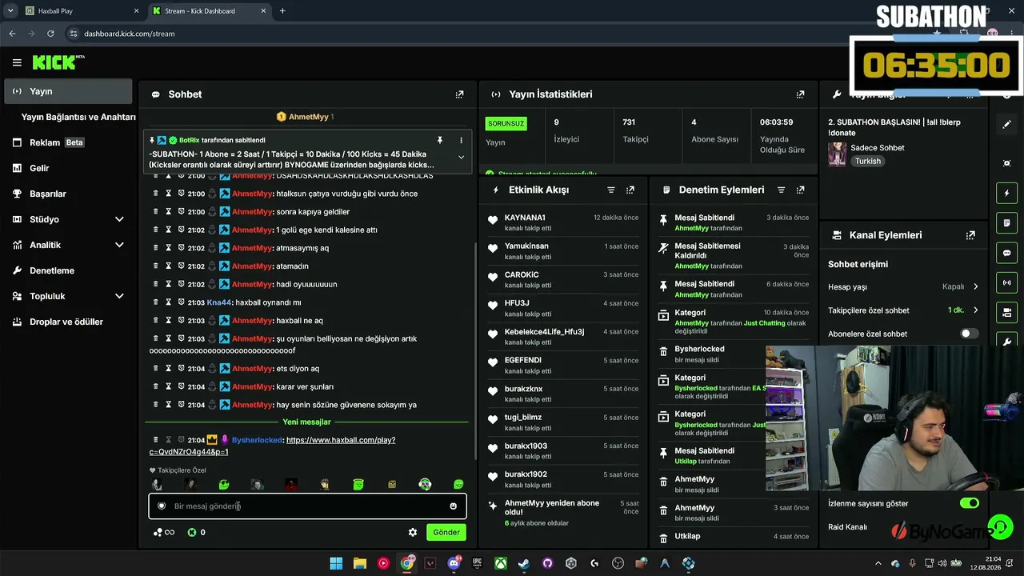The image size is (1024, 576).
Task: Send the chat message with Gönder
Action: pos(446,532)
